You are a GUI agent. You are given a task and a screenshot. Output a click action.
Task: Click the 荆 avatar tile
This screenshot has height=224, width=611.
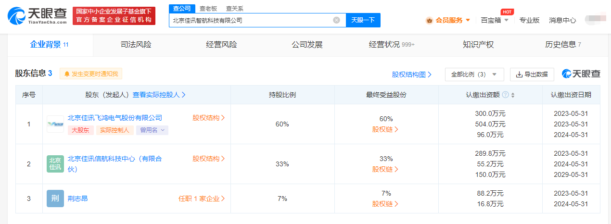click(55, 199)
